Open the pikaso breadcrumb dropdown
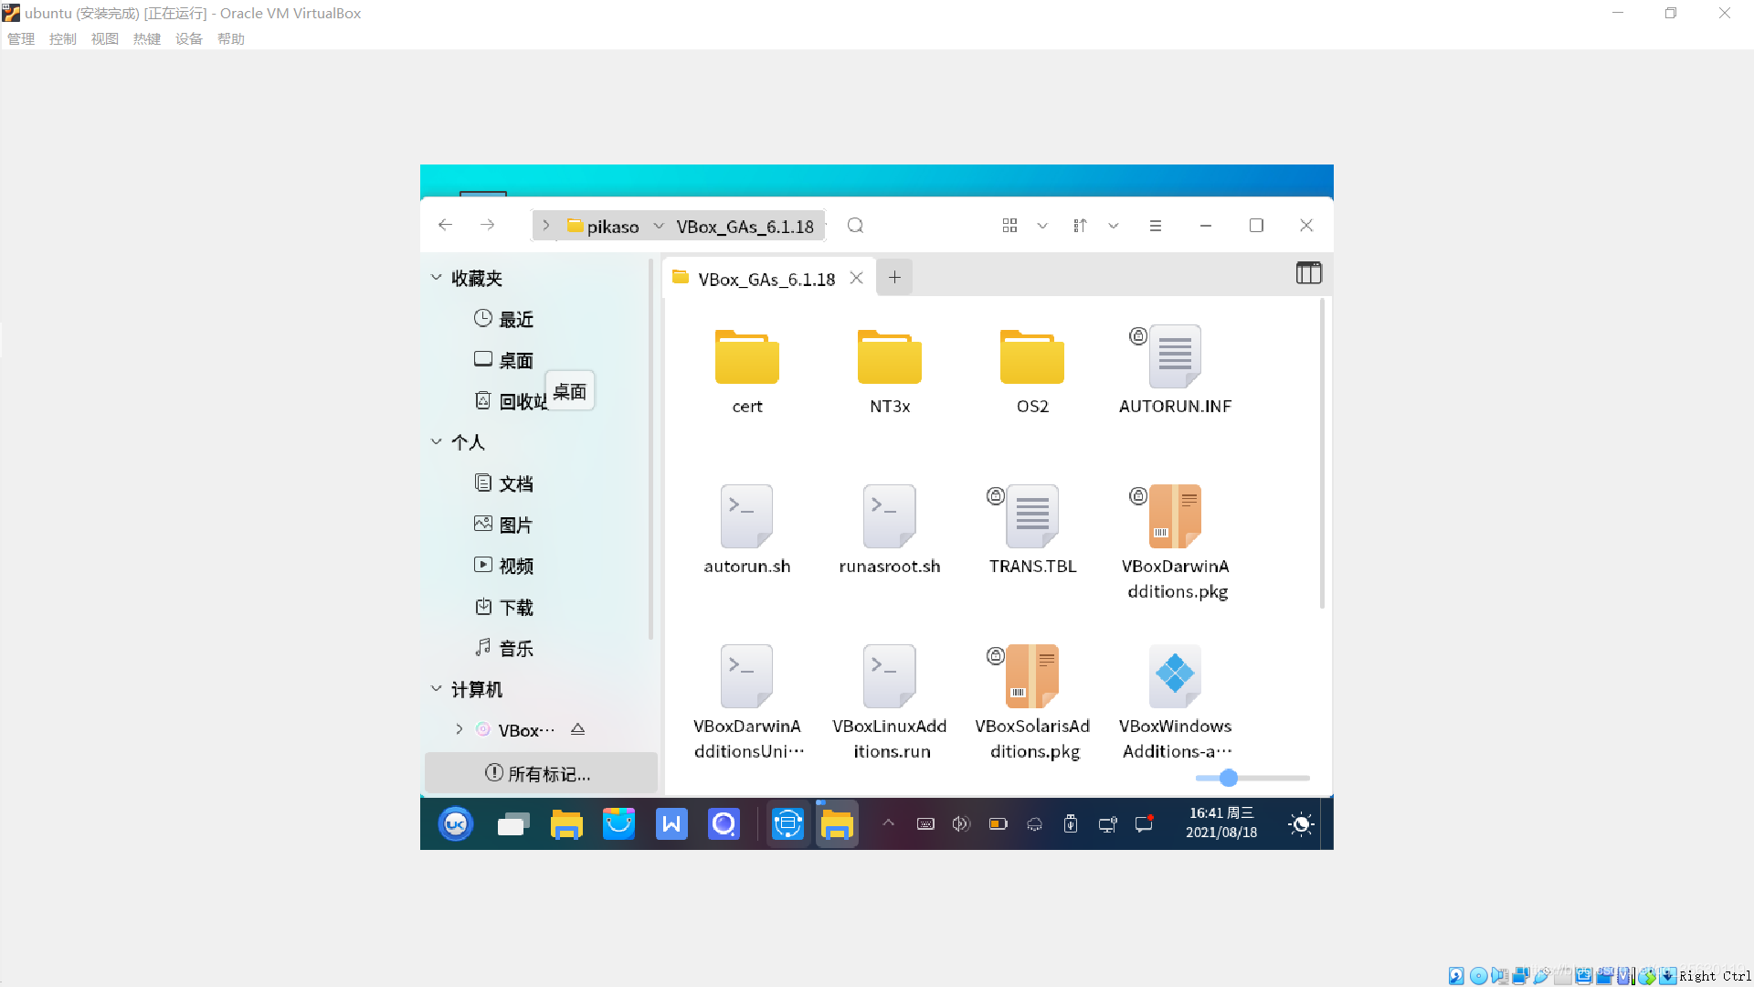 659,226
